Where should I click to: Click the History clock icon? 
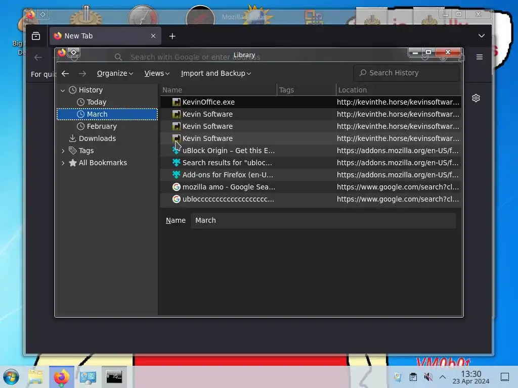tap(73, 90)
